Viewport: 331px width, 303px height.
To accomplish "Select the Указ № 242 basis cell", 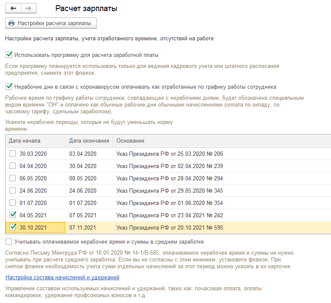I will [170, 215].
